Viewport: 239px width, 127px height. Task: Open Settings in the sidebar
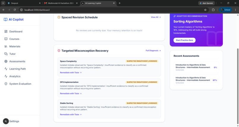14,121
